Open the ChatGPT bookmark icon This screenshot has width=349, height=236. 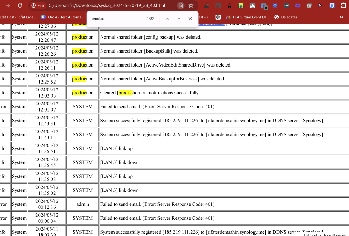coord(218,17)
